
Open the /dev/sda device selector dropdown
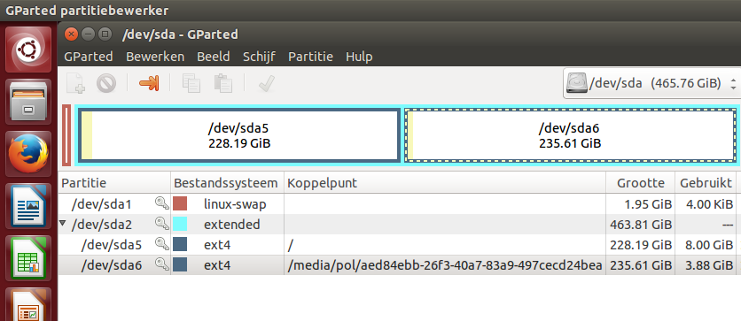pos(651,83)
